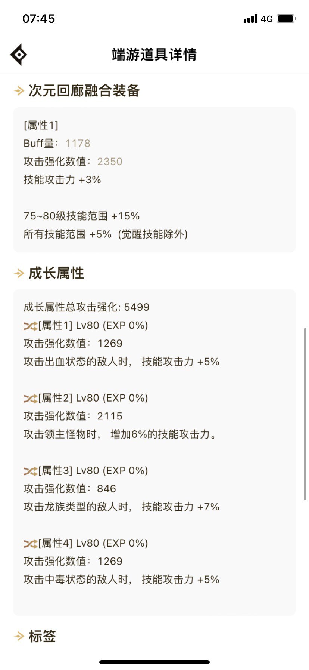Tap the 4G network label
This screenshot has height=670, width=309.
tap(266, 18)
